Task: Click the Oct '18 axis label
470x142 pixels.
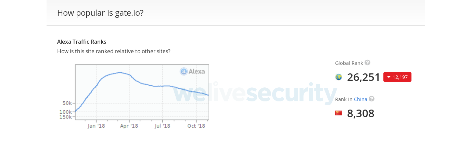Action: click(x=196, y=126)
